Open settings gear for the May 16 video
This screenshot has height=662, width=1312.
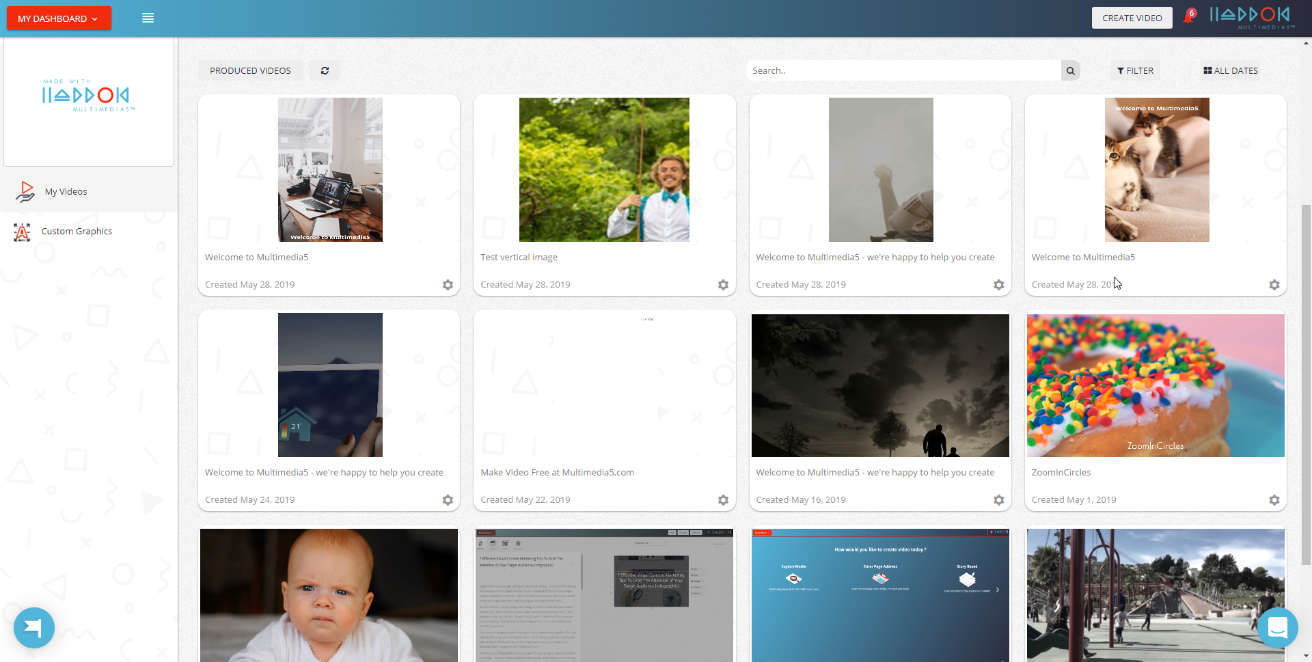pyautogui.click(x=998, y=500)
